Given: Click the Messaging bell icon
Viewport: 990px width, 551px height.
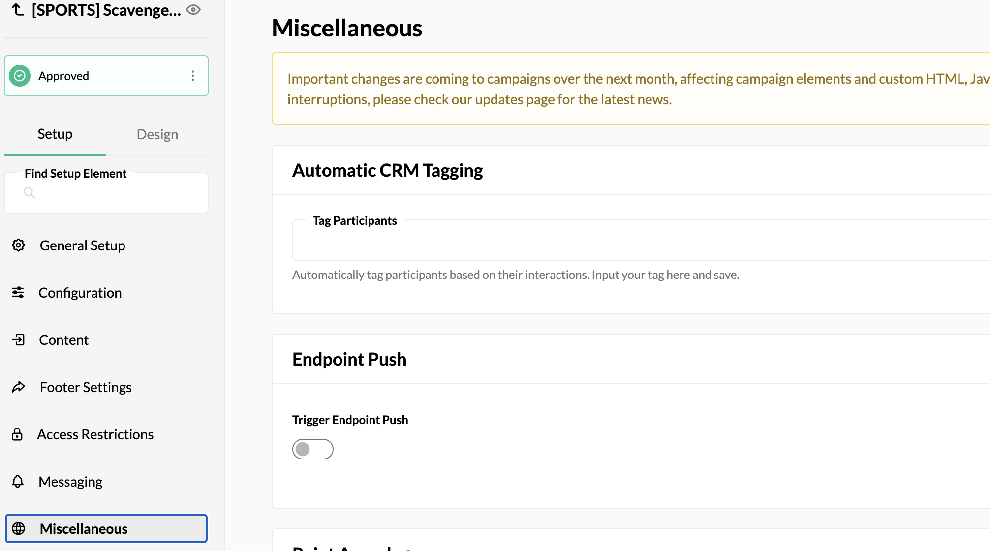Looking at the screenshot, I should (x=18, y=481).
